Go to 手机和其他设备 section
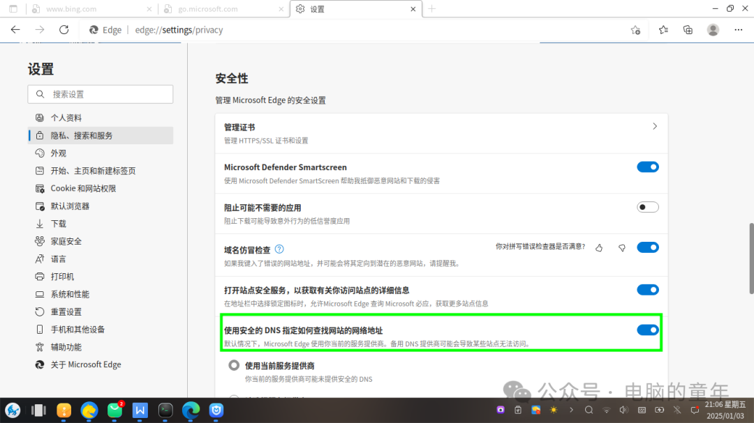 [101, 330]
